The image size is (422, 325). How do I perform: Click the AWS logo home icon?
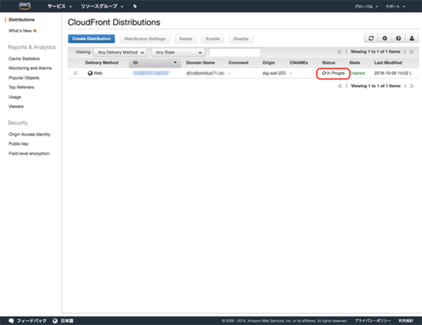(25, 6)
